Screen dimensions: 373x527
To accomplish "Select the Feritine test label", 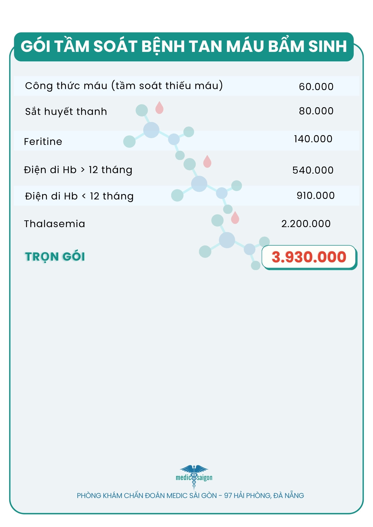I will pos(43,141).
